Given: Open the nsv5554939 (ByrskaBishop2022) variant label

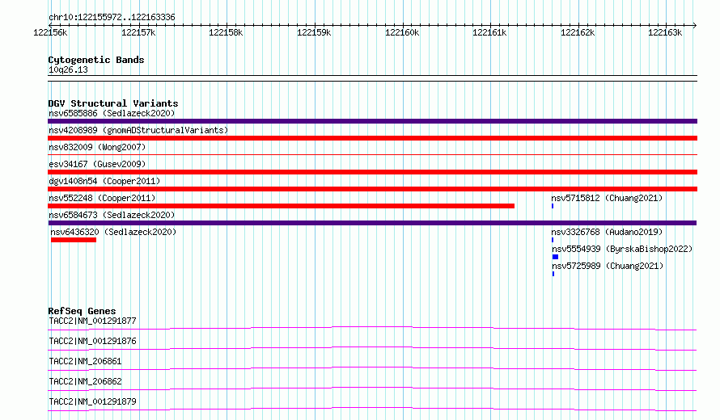Looking at the screenshot, I should [x=622, y=249].
